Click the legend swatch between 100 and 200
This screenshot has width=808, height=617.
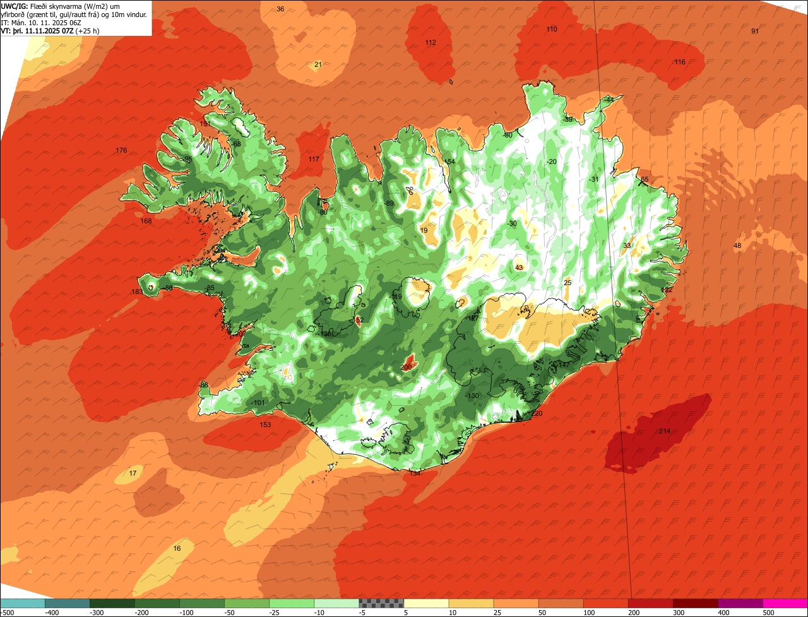(605, 603)
